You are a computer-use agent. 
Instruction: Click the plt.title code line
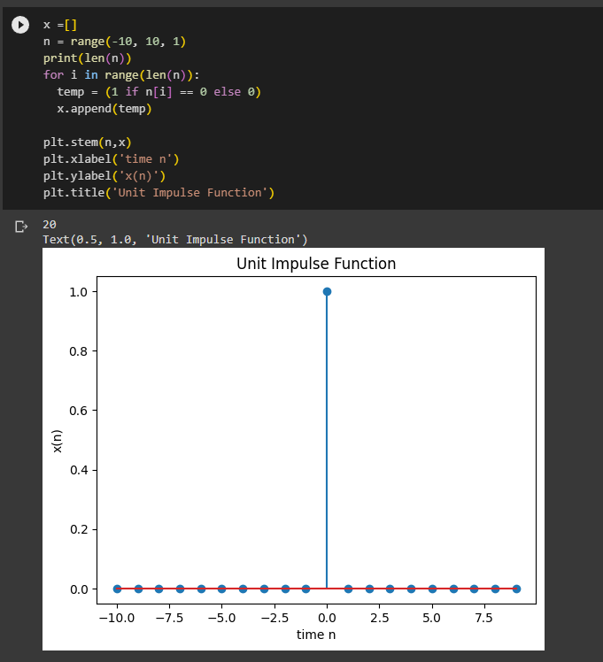(158, 193)
